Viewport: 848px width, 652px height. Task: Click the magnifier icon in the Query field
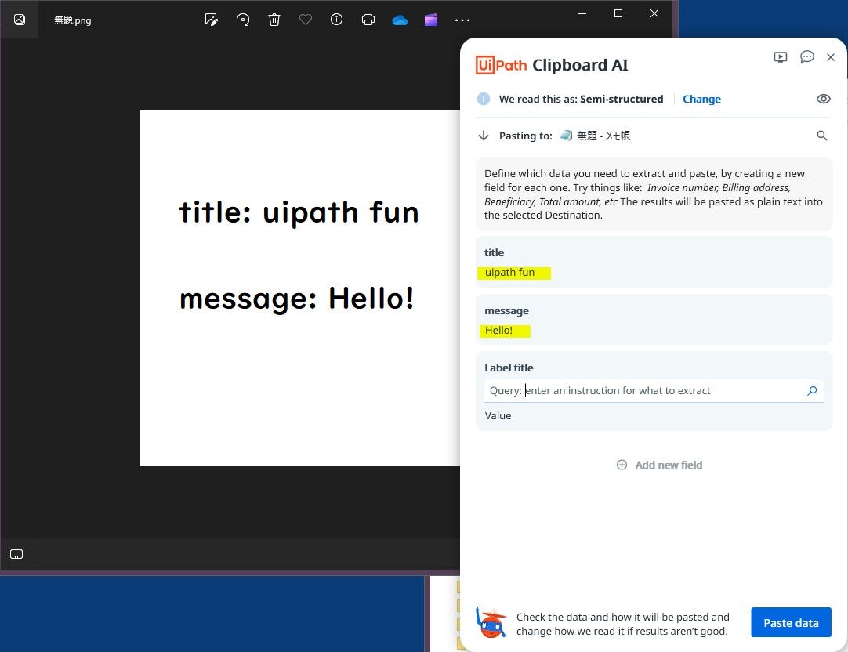812,391
